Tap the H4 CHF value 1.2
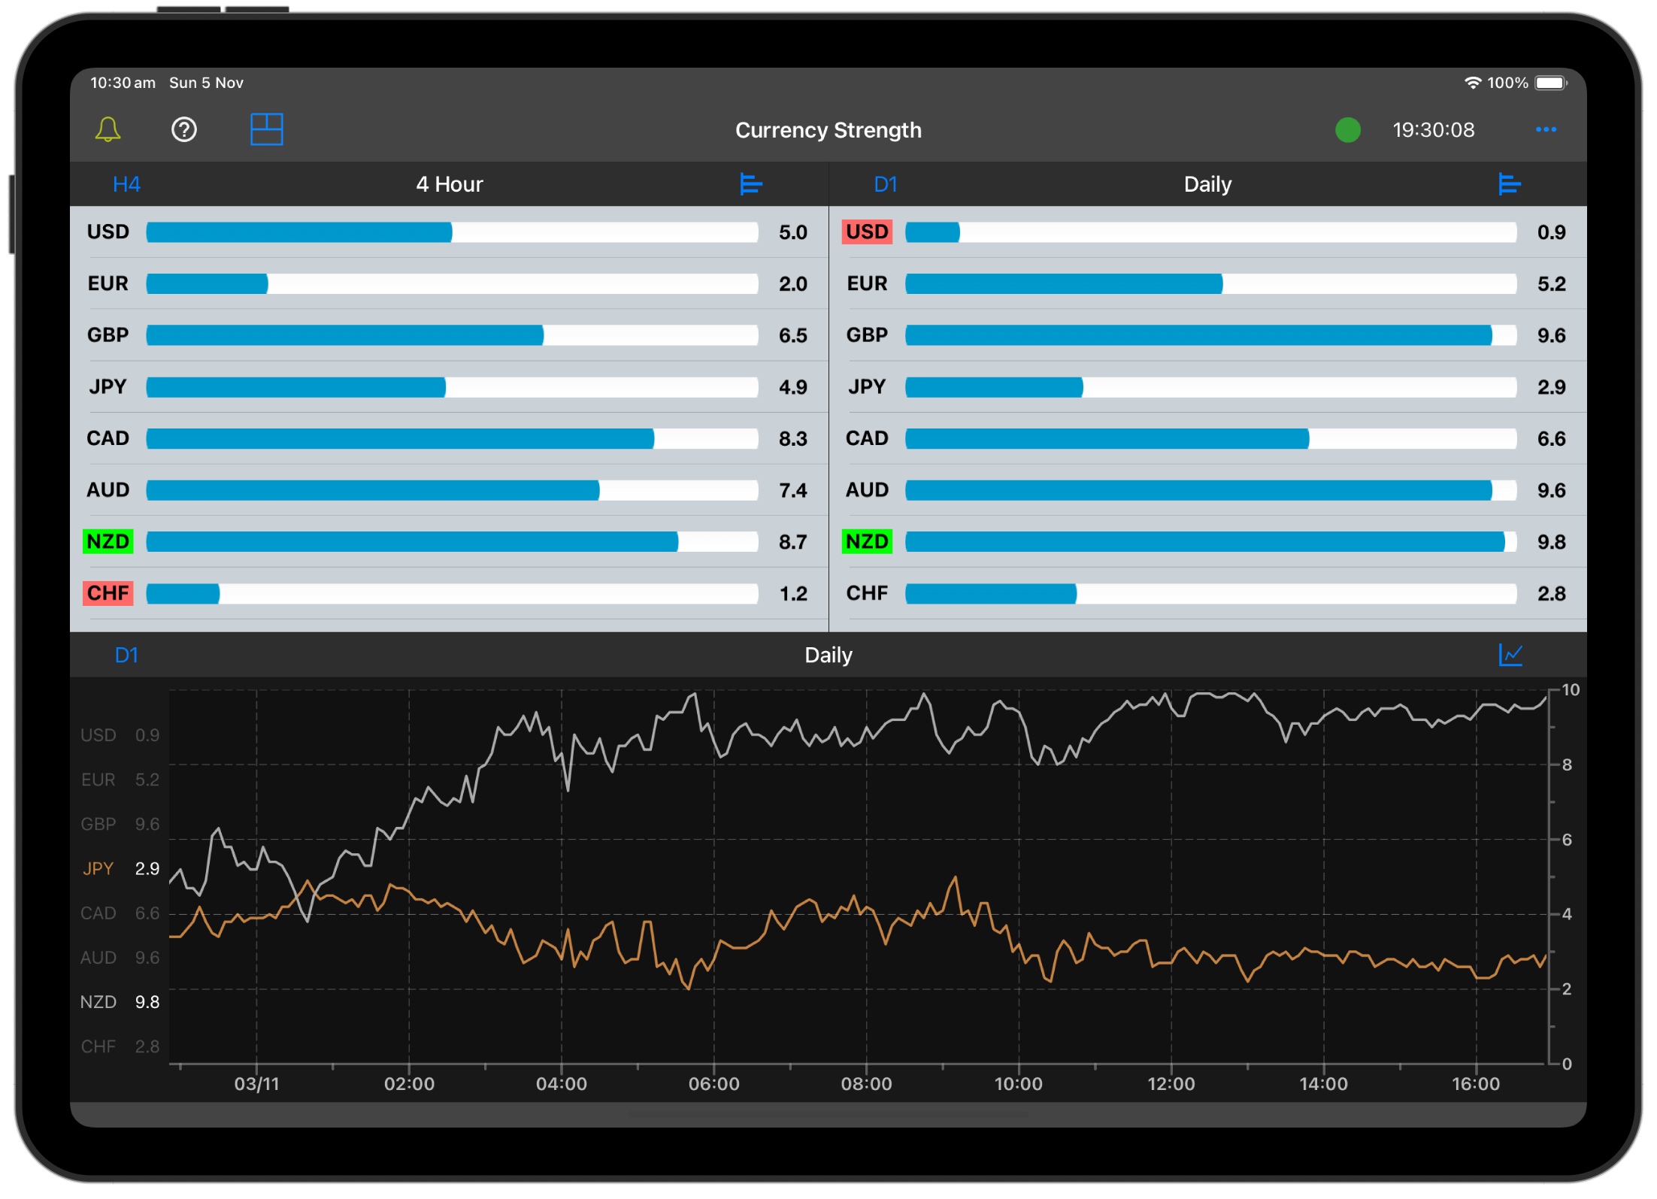This screenshot has height=1199, width=1657. (792, 594)
